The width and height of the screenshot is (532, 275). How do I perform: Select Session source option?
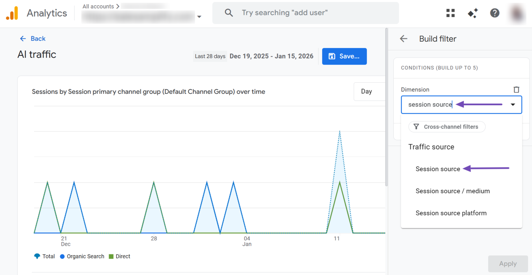(438, 169)
